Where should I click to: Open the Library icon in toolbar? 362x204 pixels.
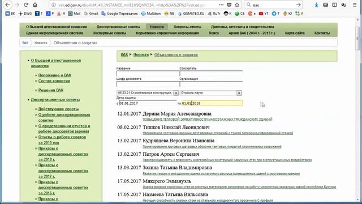326,5
